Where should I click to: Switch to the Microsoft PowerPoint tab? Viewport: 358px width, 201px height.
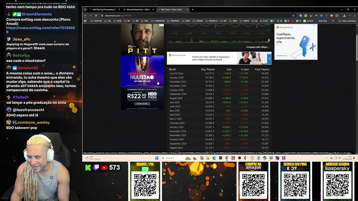coord(138,9)
